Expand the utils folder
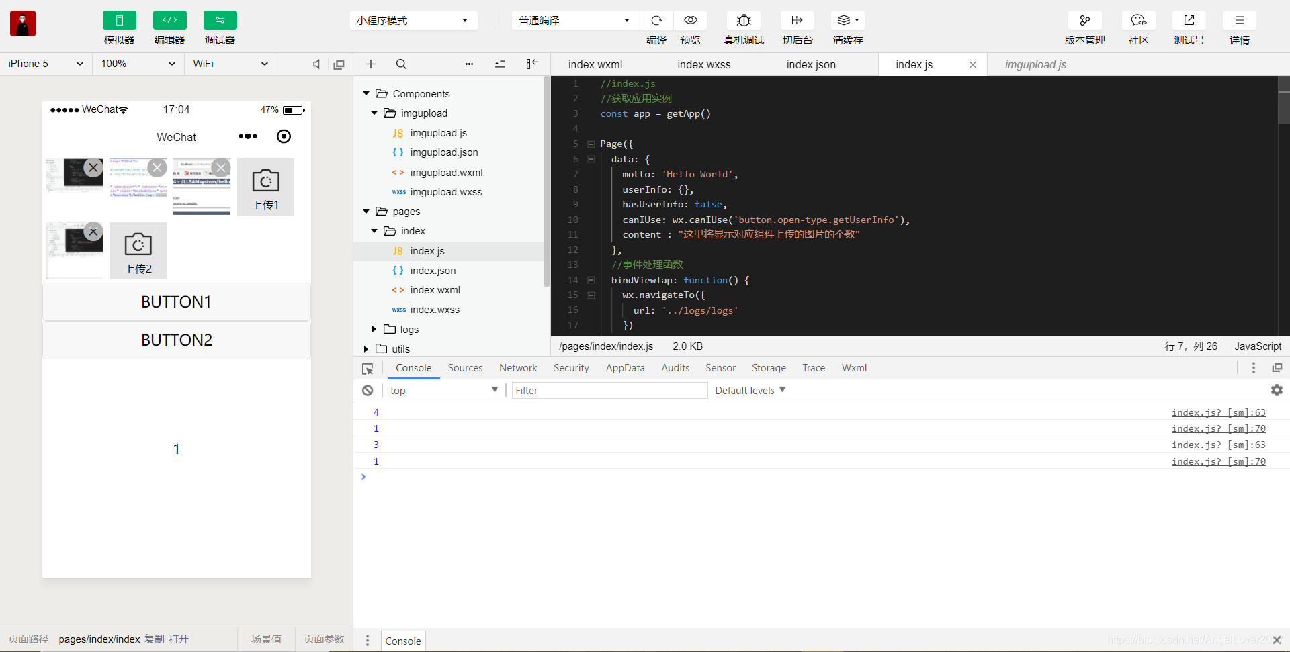The width and height of the screenshot is (1290, 652). coord(366,348)
